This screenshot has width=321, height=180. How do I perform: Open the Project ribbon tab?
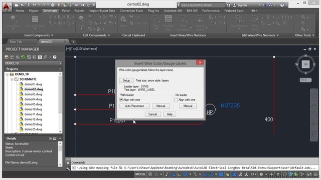click(x=34, y=10)
